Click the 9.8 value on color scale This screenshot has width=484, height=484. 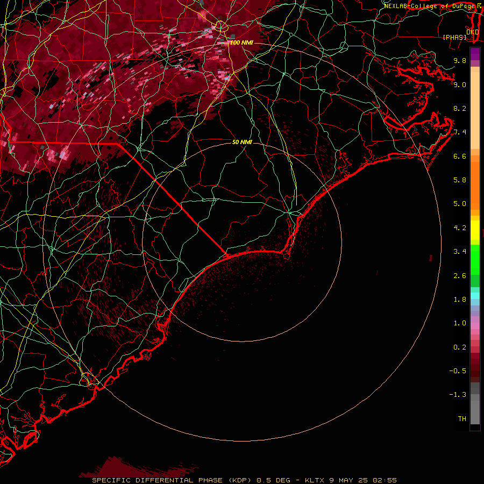click(x=460, y=60)
